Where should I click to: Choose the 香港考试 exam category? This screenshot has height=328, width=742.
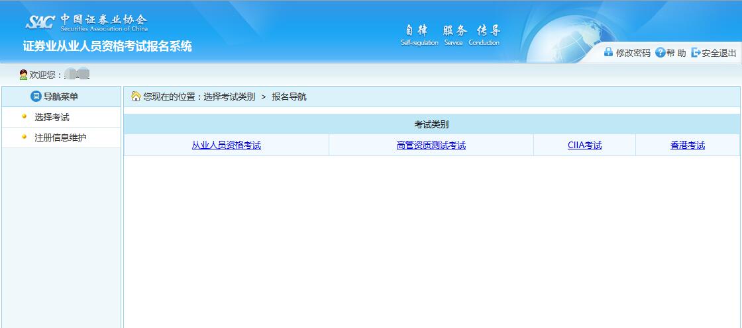point(687,145)
